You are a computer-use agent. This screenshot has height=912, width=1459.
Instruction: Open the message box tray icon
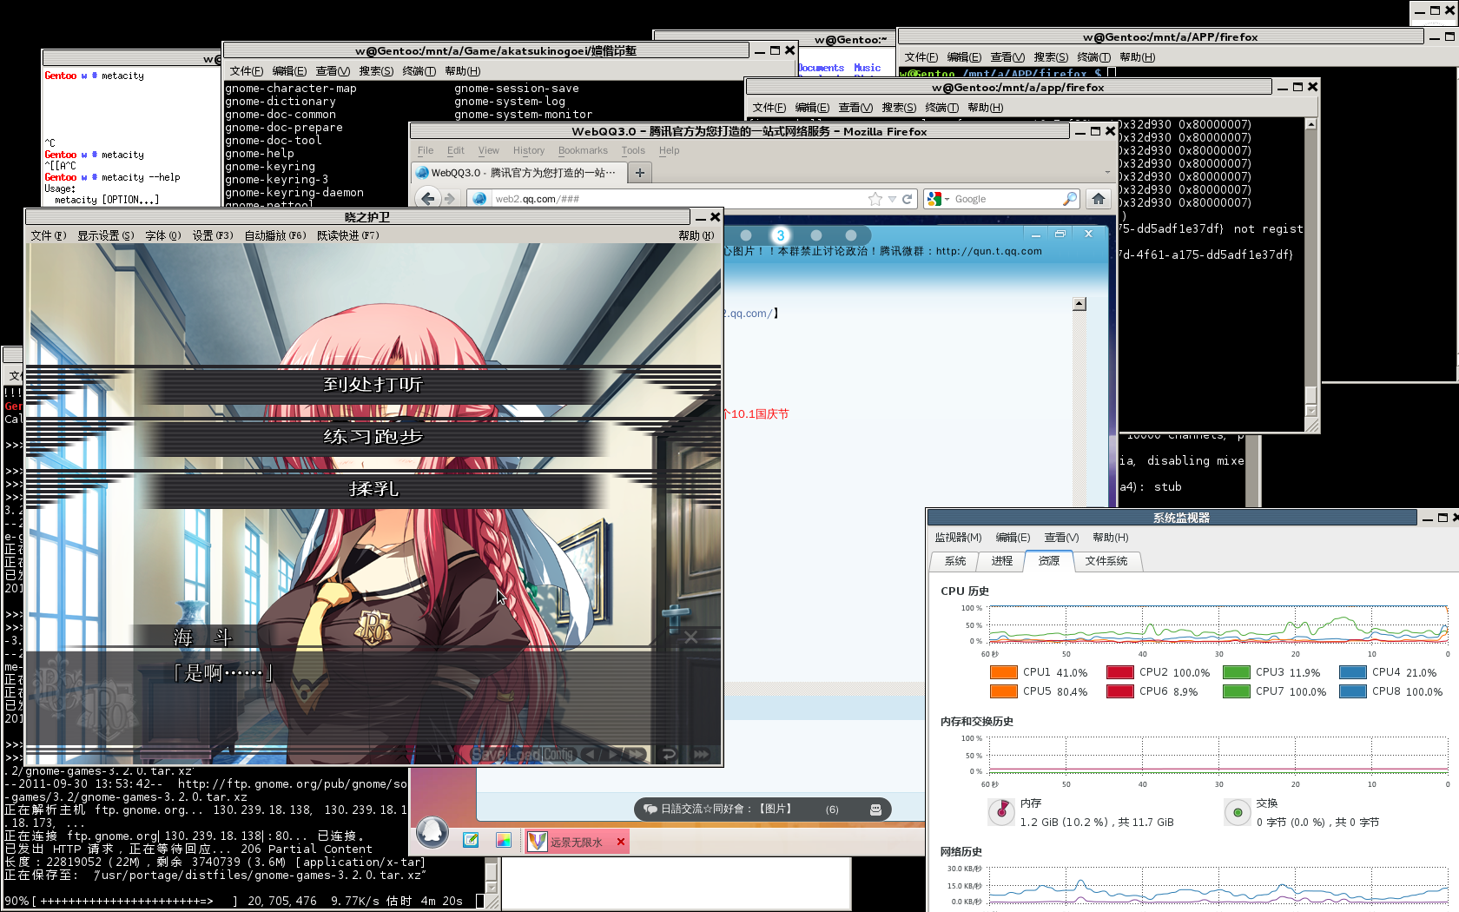pos(875,810)
